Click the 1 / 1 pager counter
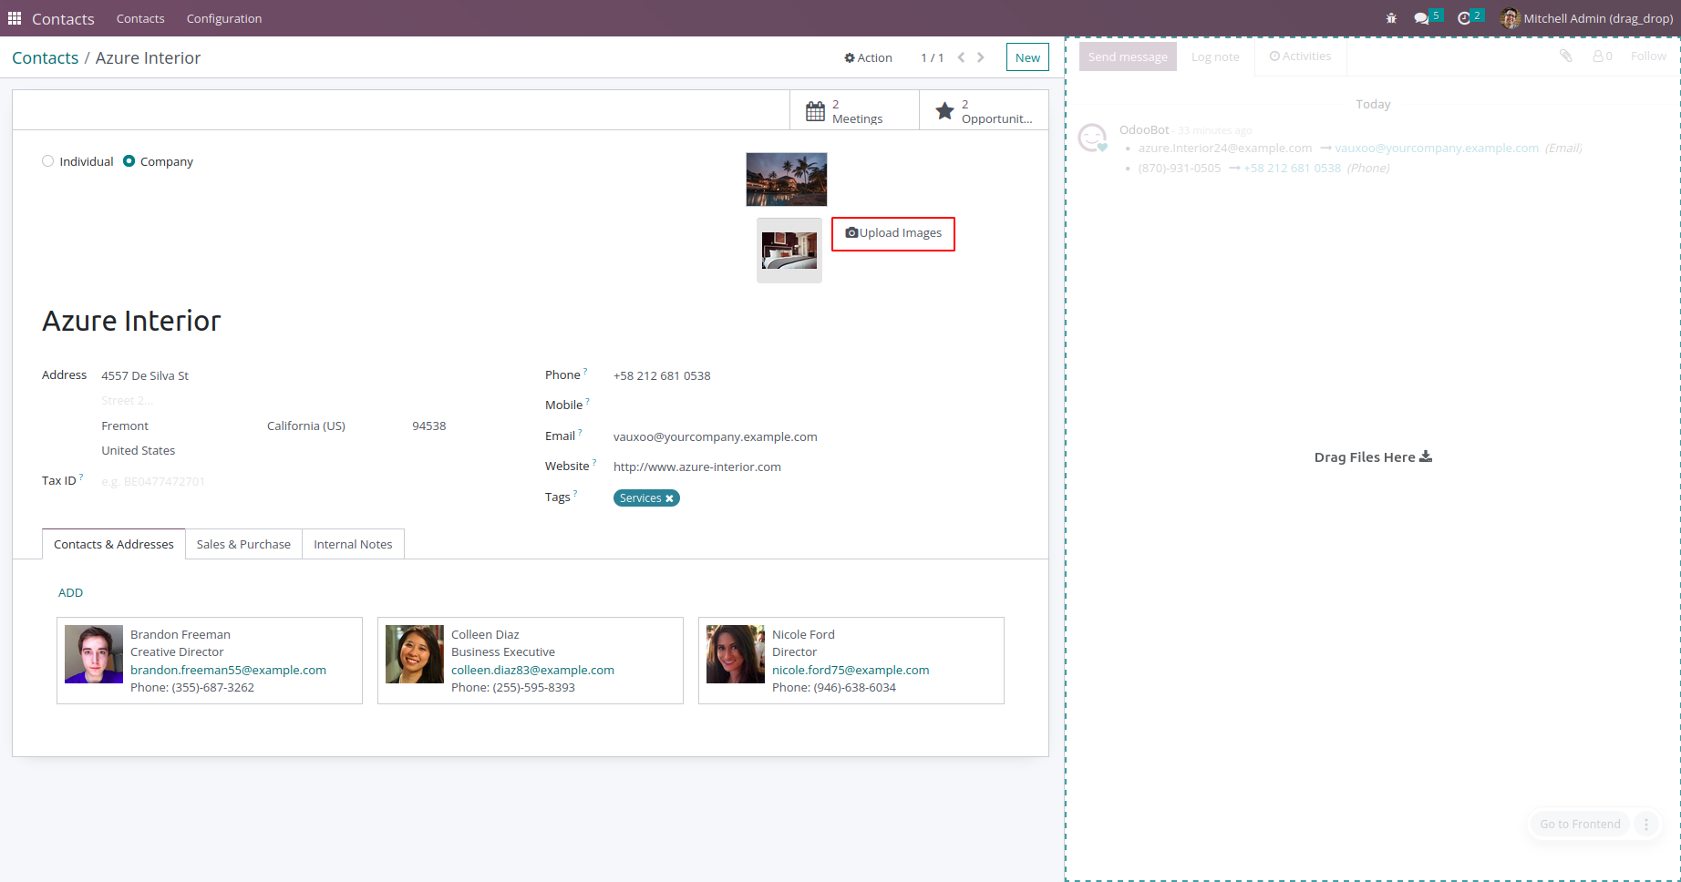Screen dimensions: 1681x882 point(932,57)
